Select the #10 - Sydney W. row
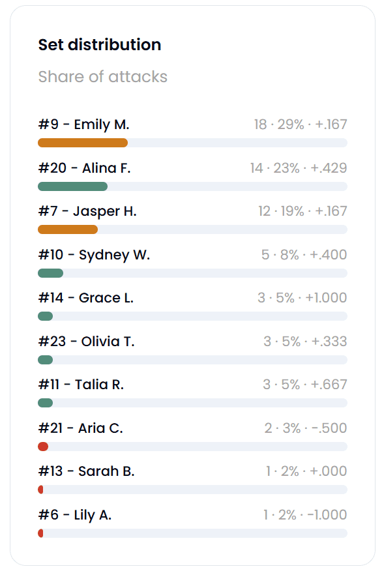This screenshot has height=573, width=384. coord(192,262)
